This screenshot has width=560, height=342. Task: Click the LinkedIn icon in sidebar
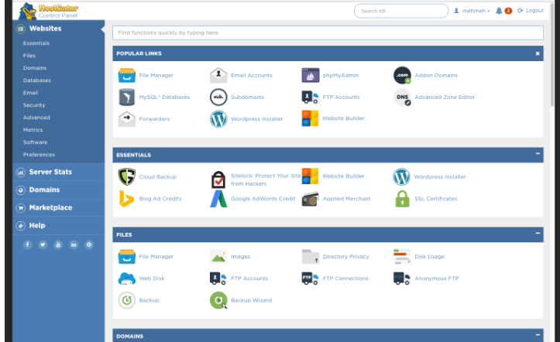74,245
